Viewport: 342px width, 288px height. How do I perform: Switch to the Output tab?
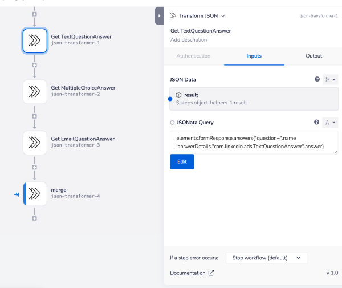(313, 56)
